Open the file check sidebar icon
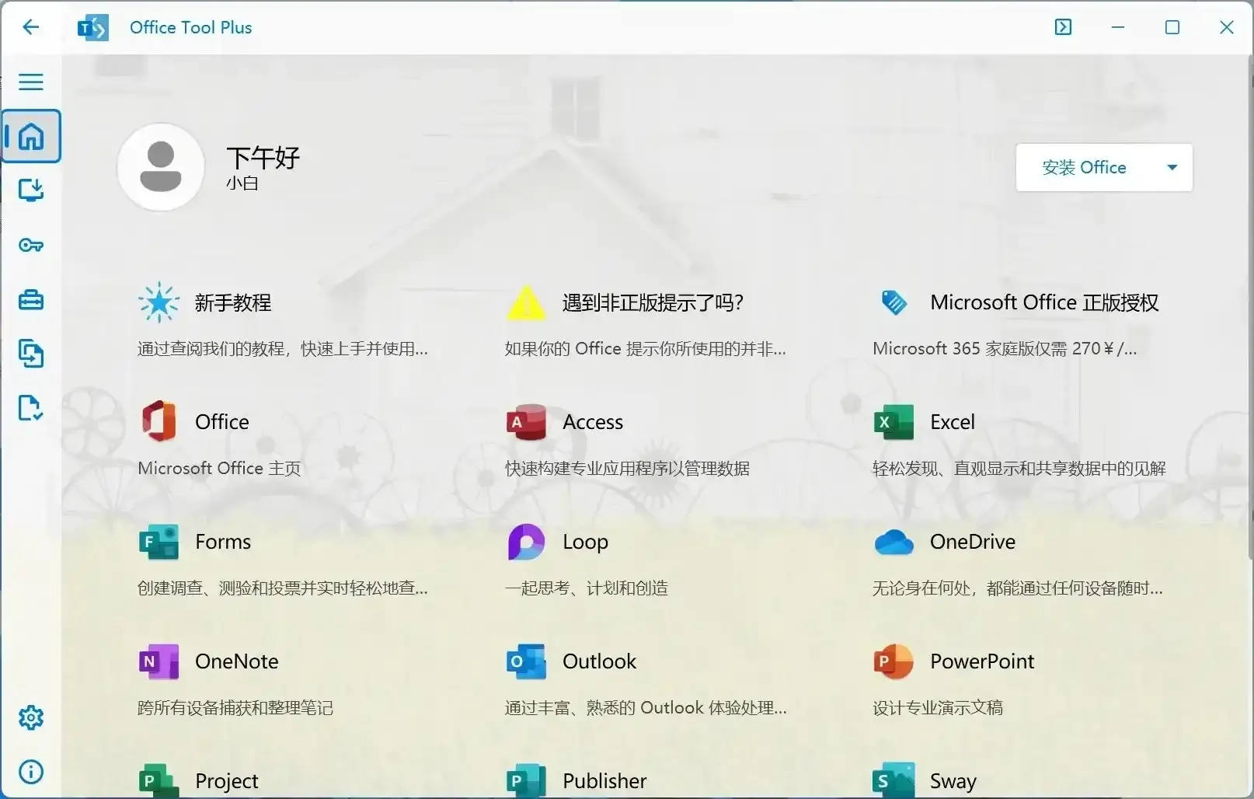The width and height of the screenshot is (1254, 799). click(x=31, y=408)
